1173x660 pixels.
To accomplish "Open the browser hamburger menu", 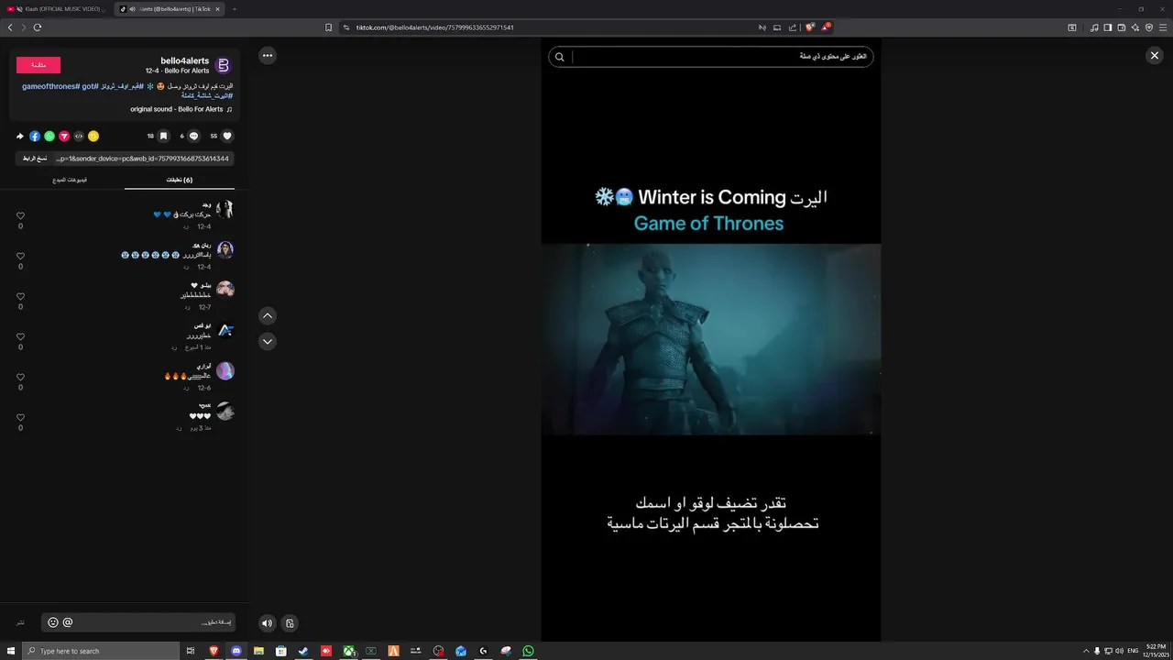I will tap(1163, 27).
